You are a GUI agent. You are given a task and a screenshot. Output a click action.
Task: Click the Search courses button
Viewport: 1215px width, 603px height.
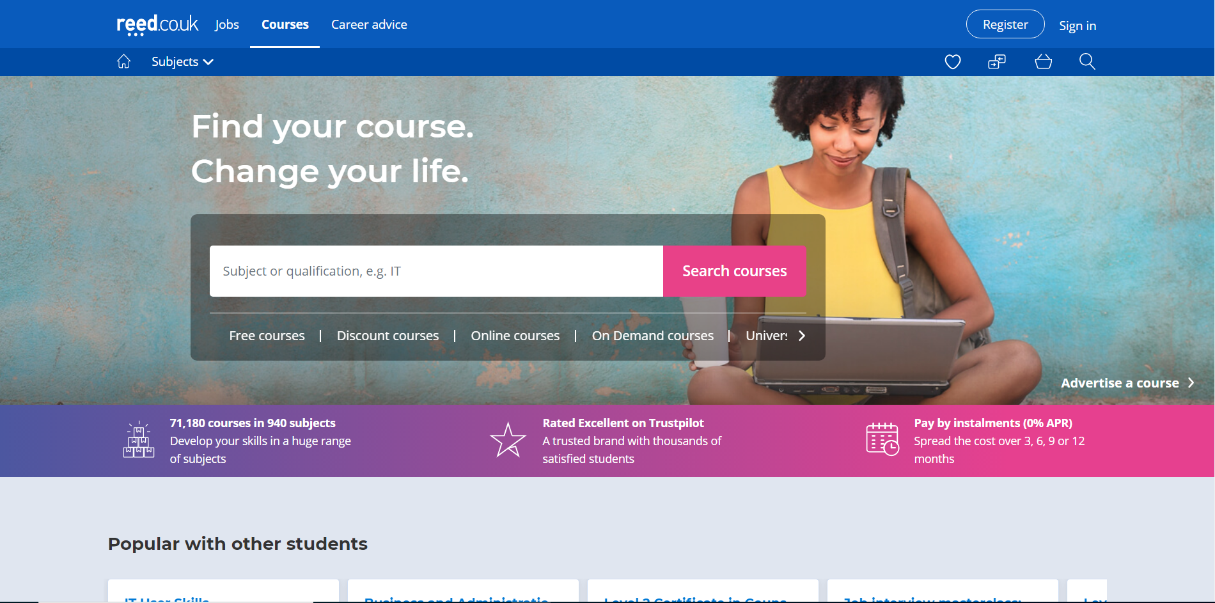pyautogui.click(x=734, y=271)
